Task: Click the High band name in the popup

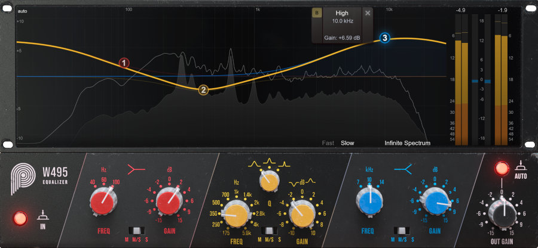Action: pos(342,13)
